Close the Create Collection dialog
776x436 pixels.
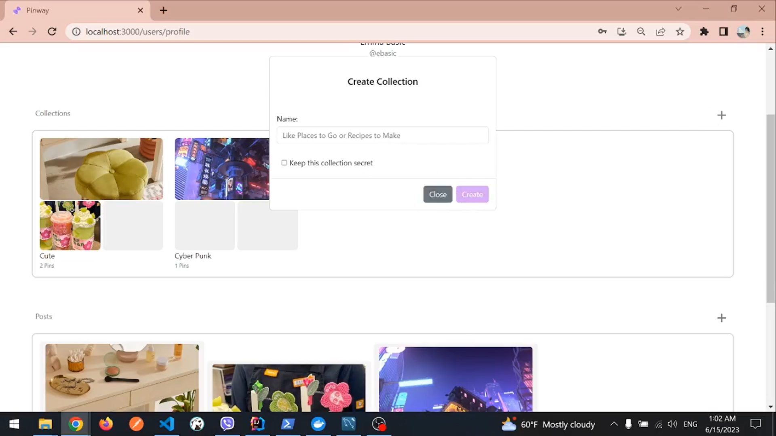[438, 194]
